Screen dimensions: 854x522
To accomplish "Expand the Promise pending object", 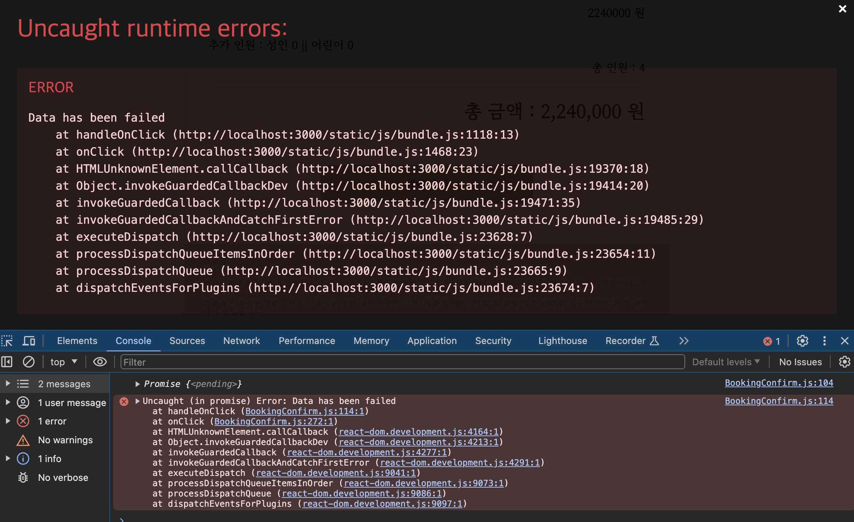I will point(137,384).
